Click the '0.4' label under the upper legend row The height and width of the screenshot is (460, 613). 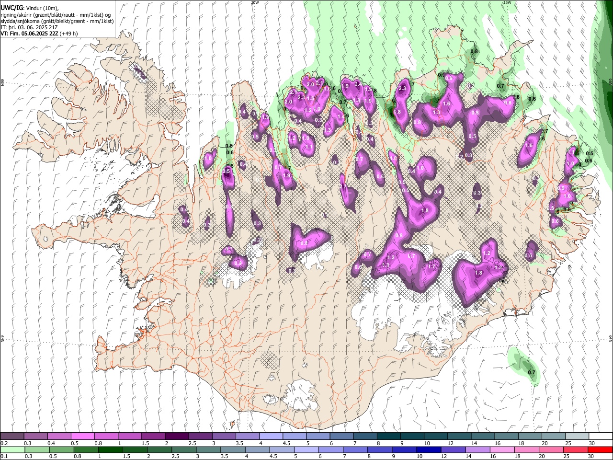(x=51, y=443)
